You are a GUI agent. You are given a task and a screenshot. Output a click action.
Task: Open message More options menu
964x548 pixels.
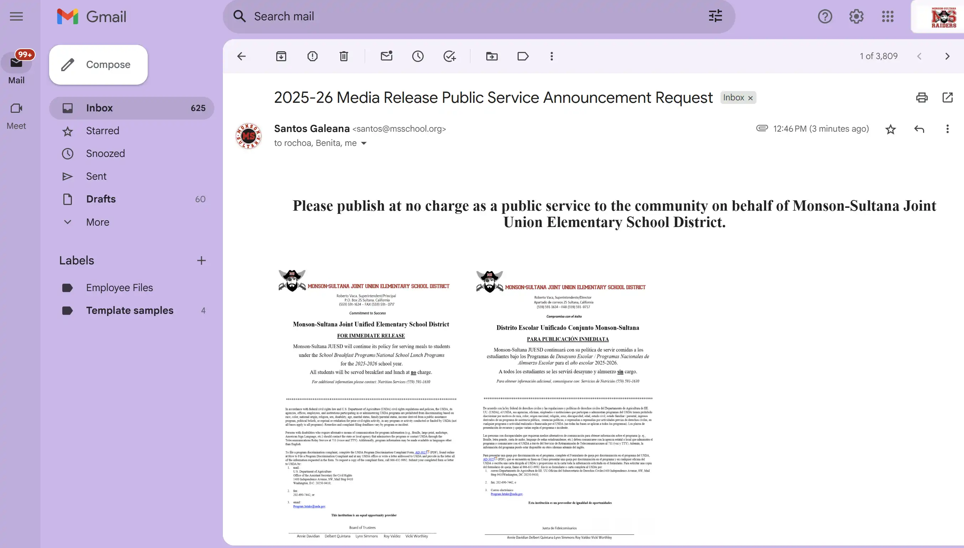[x=947, y=129]
